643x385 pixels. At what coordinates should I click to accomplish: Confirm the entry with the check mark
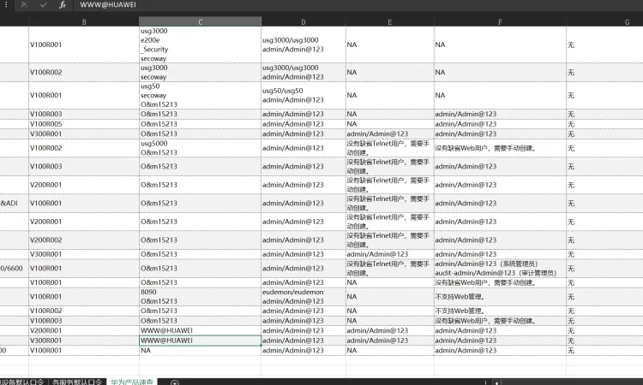pyautogui.click(x=44, y=5)
